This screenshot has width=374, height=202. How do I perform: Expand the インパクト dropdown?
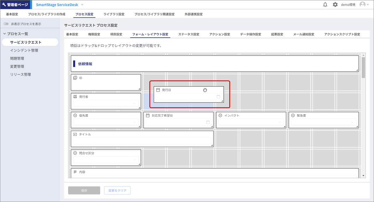click(x=251, y=122)
